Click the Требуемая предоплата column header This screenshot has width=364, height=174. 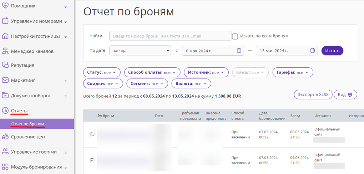189,116
